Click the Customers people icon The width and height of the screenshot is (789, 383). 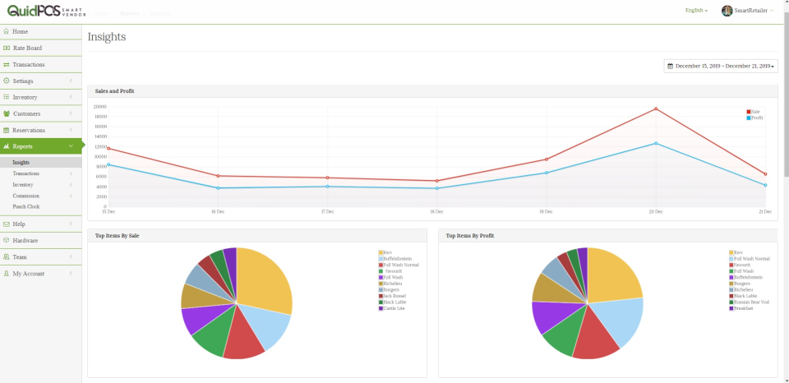7,113
